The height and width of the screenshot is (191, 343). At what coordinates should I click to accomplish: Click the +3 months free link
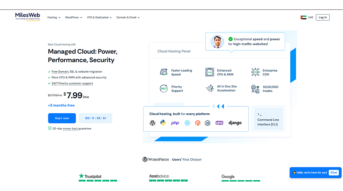tap(61, 105)
